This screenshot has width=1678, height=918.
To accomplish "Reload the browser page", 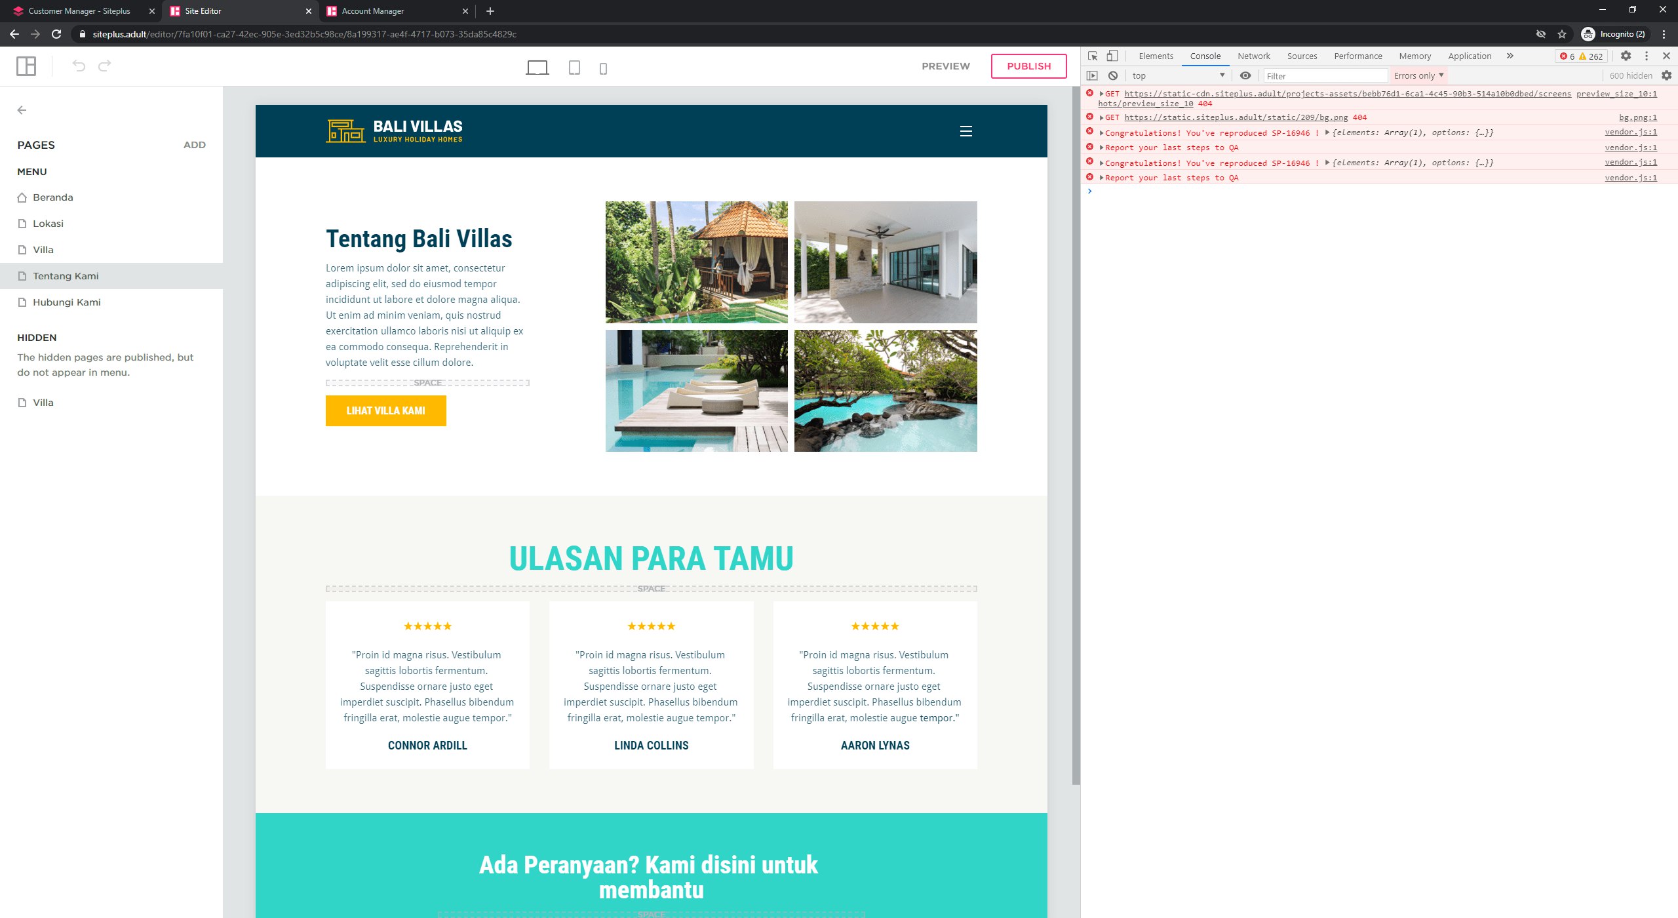I will [56, 34].
